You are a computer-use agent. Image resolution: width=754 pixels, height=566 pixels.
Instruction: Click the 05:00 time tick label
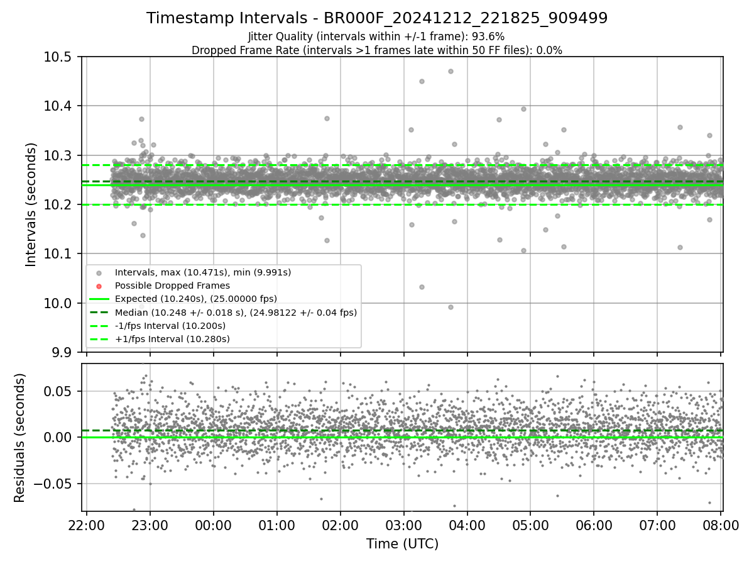(x=530, y=524)
